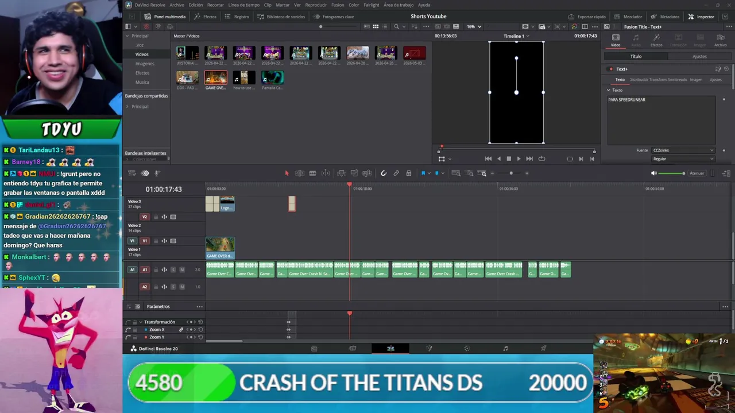Collapse the Texto section in Inspector
The image size is (735, 413).
tap(609, 90)
